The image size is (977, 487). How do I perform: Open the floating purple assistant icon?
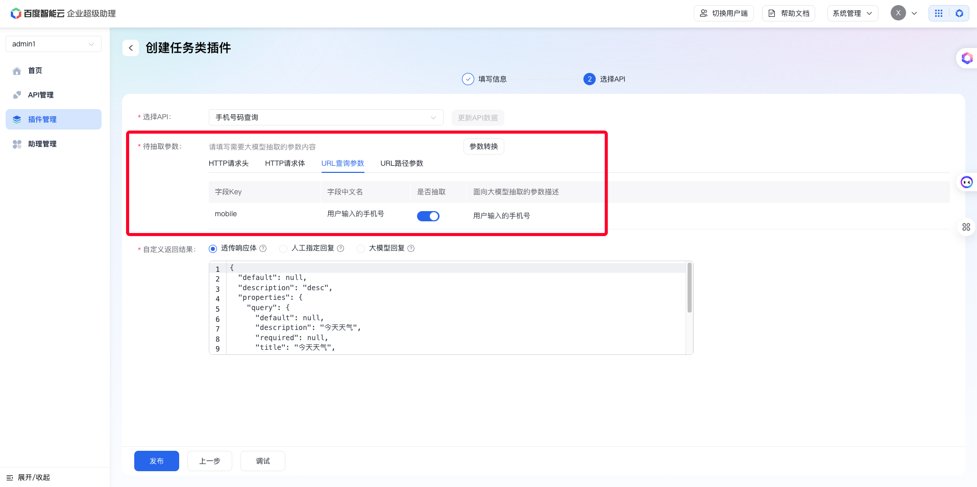tap(967, 58)
